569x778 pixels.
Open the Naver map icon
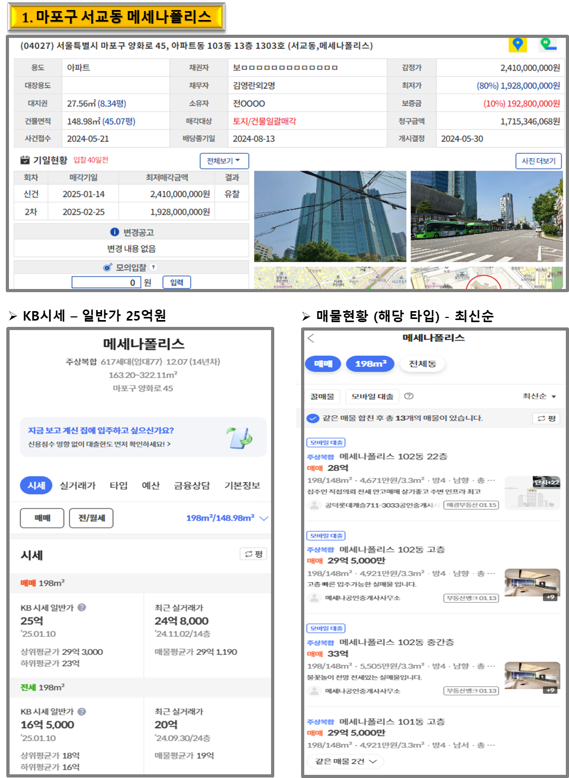pyautogui.click(x=548, y=44)
